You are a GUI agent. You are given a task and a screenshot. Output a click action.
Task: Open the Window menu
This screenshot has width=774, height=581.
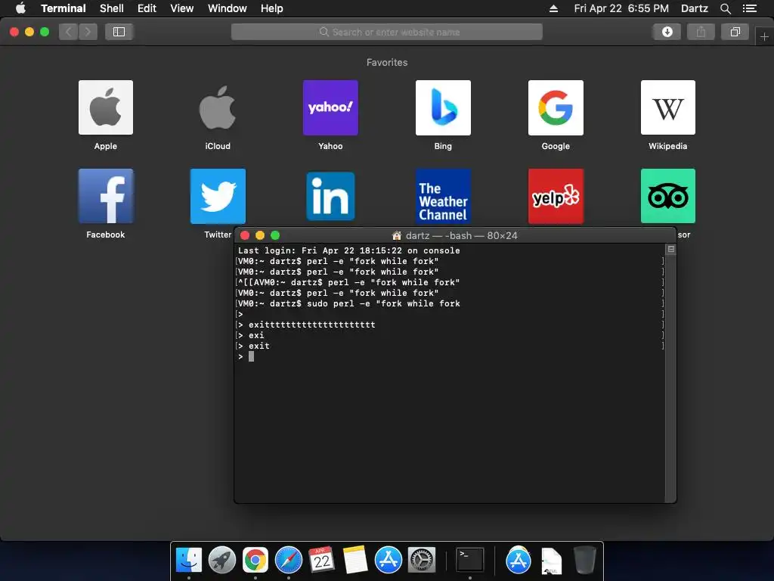(x=227, y=8)
